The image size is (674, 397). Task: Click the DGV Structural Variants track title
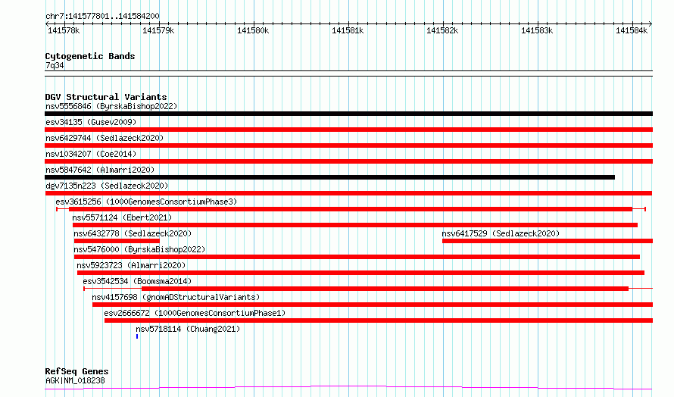pyautogui.click(x=106, y=97)
